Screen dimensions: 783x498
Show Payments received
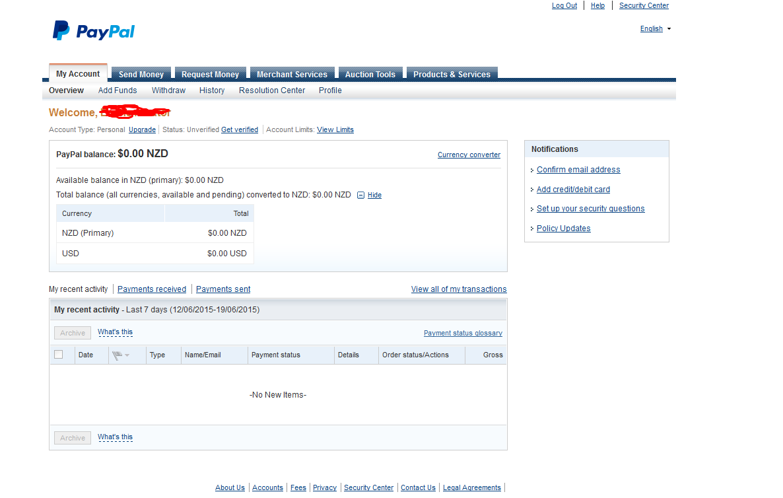click(x=152, y=289)
